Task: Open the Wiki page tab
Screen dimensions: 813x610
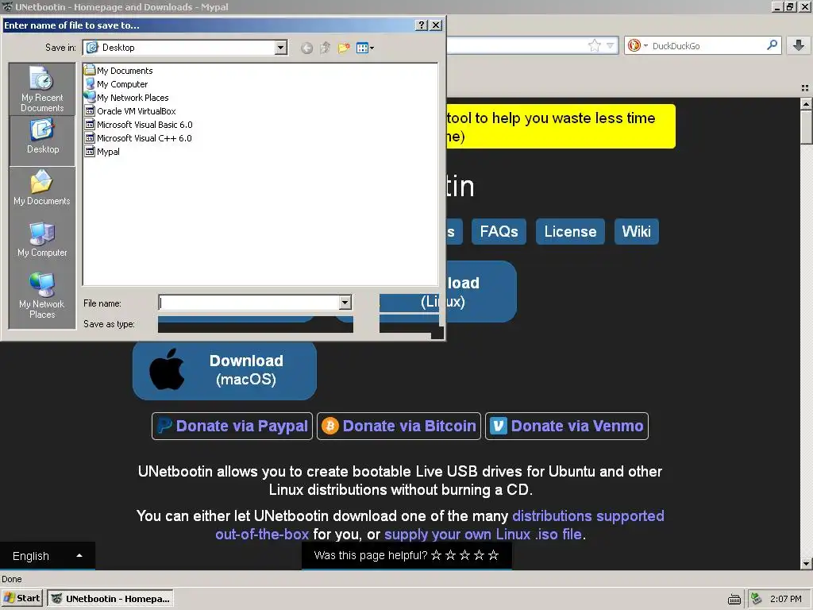Action: pyautogui.click(x=636, y=231)
